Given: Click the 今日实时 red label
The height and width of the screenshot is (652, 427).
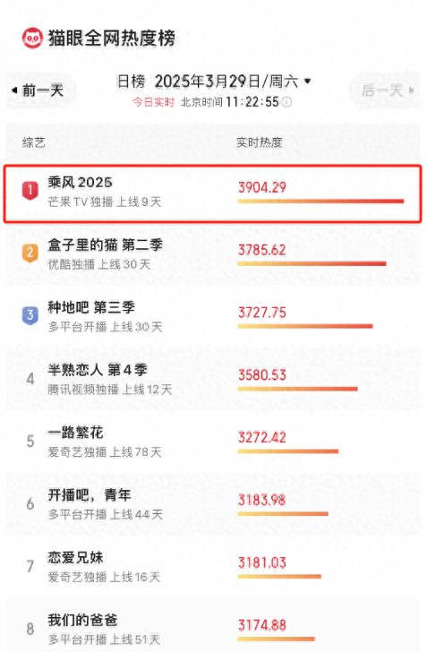Looking at the screenshot, I should 153,102.
